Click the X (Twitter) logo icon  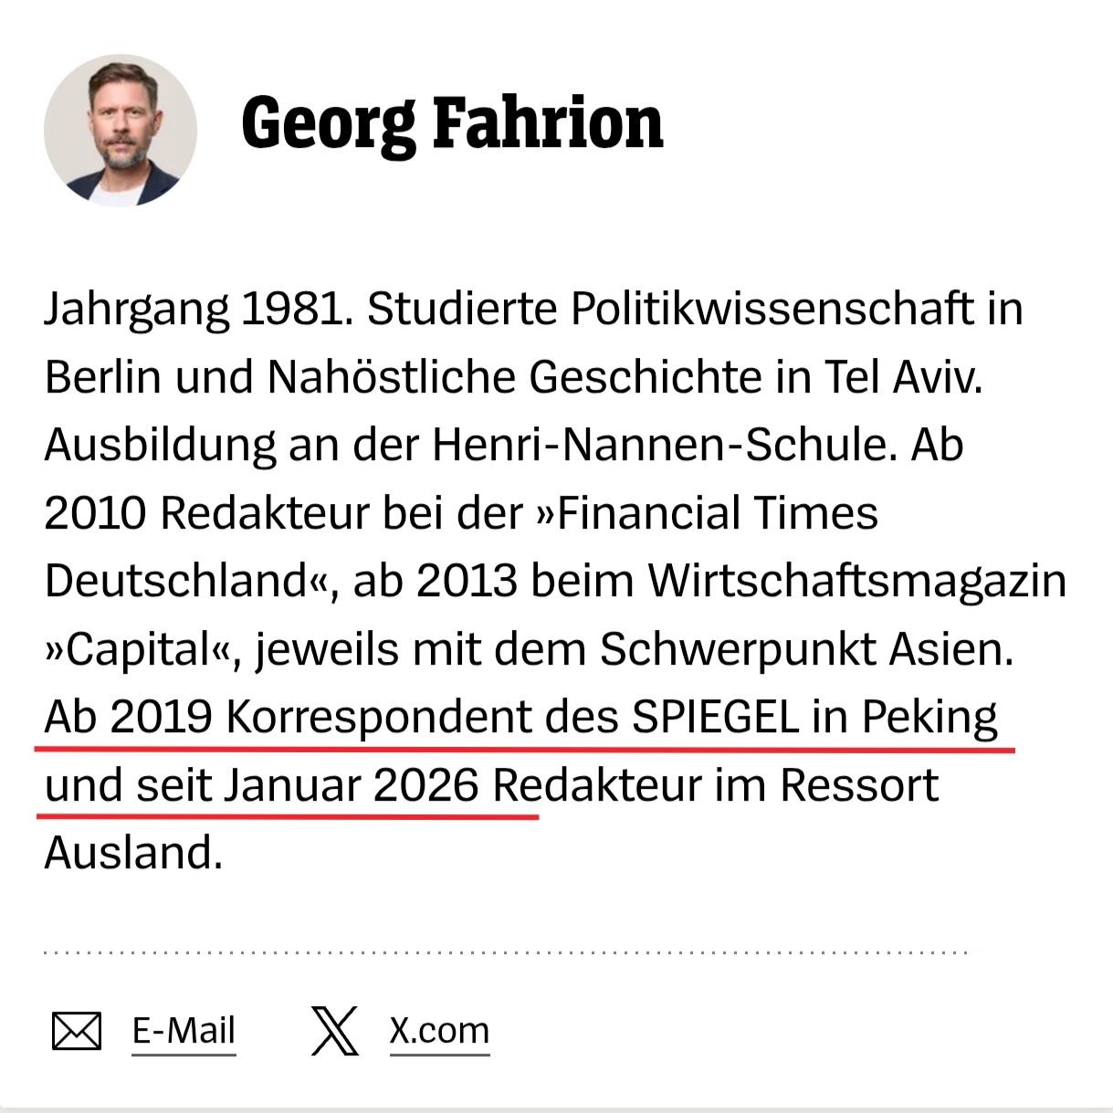[x=334, y=1030]
